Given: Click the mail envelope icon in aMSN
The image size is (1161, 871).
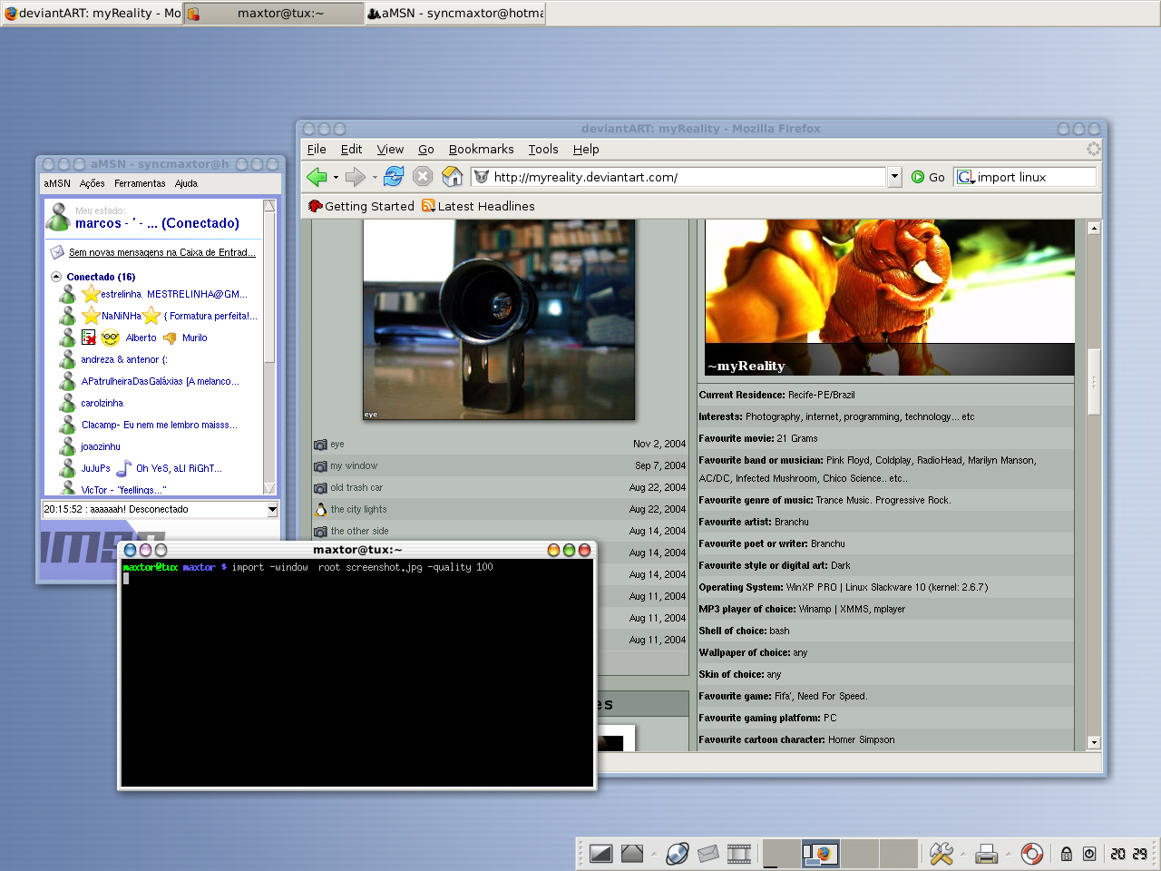Looking at the screenshot, I should (x=56, y=252).
